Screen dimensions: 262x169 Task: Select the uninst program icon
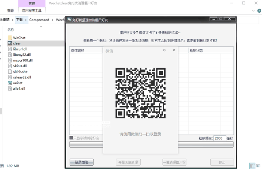[10, 83]
